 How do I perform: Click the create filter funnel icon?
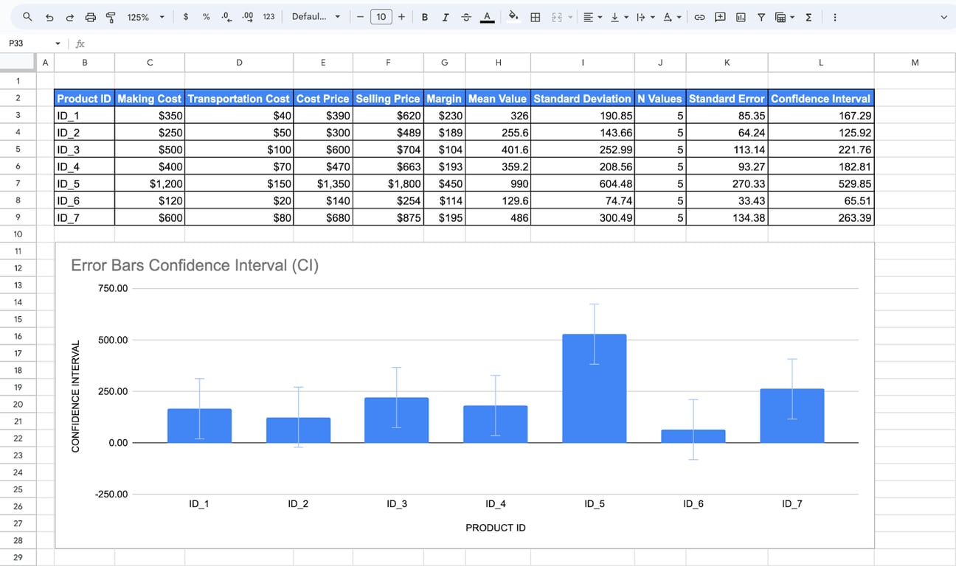tap(761, 17)
